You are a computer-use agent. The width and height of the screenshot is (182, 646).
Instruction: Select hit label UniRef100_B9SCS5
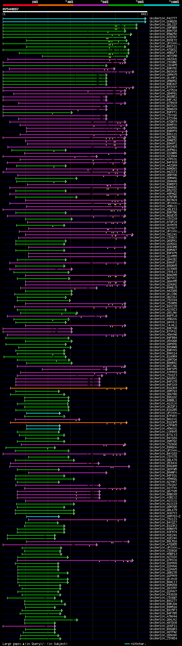click(x=163, y=307)
